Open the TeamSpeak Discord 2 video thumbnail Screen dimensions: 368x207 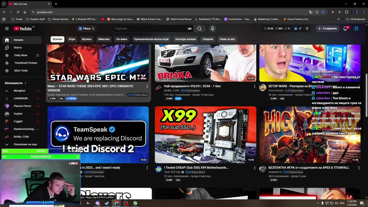pos(98,135)
